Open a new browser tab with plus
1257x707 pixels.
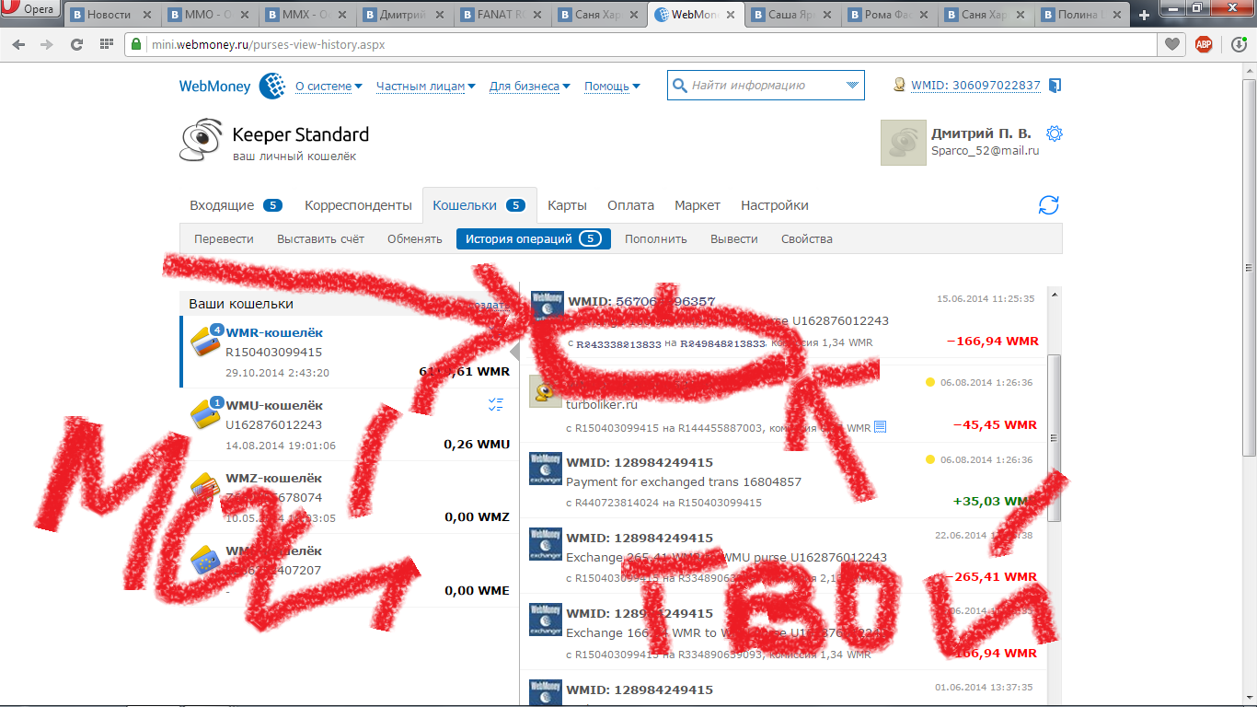[1144, 16]
